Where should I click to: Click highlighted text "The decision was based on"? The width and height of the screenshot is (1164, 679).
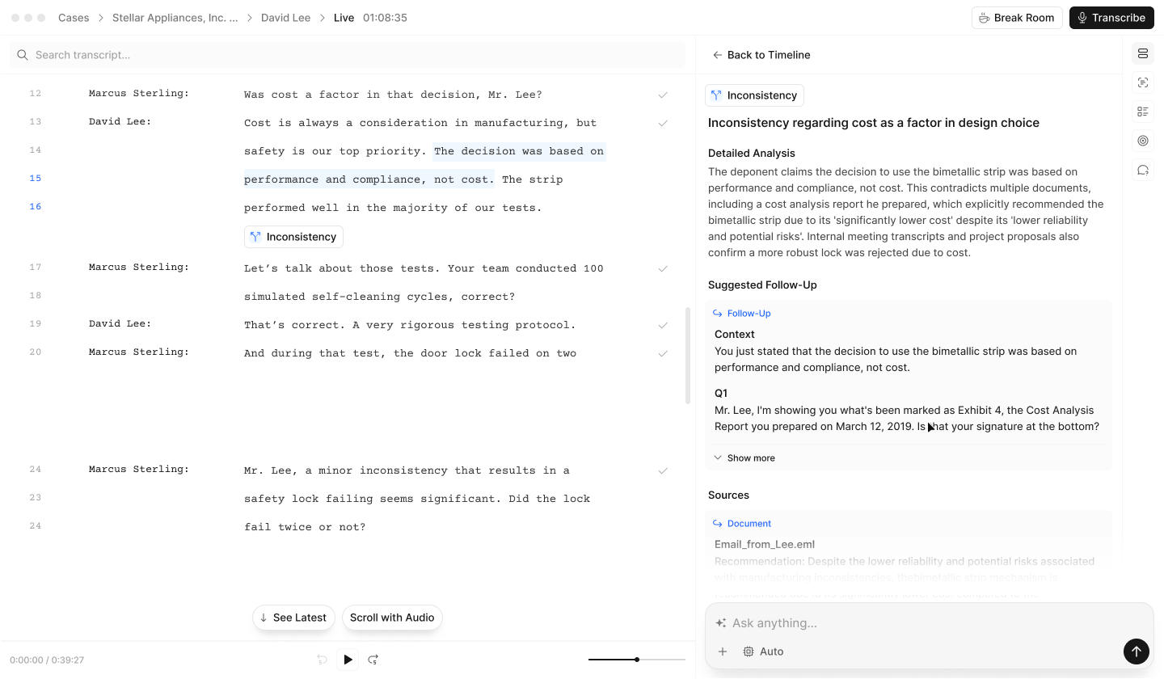519,151
